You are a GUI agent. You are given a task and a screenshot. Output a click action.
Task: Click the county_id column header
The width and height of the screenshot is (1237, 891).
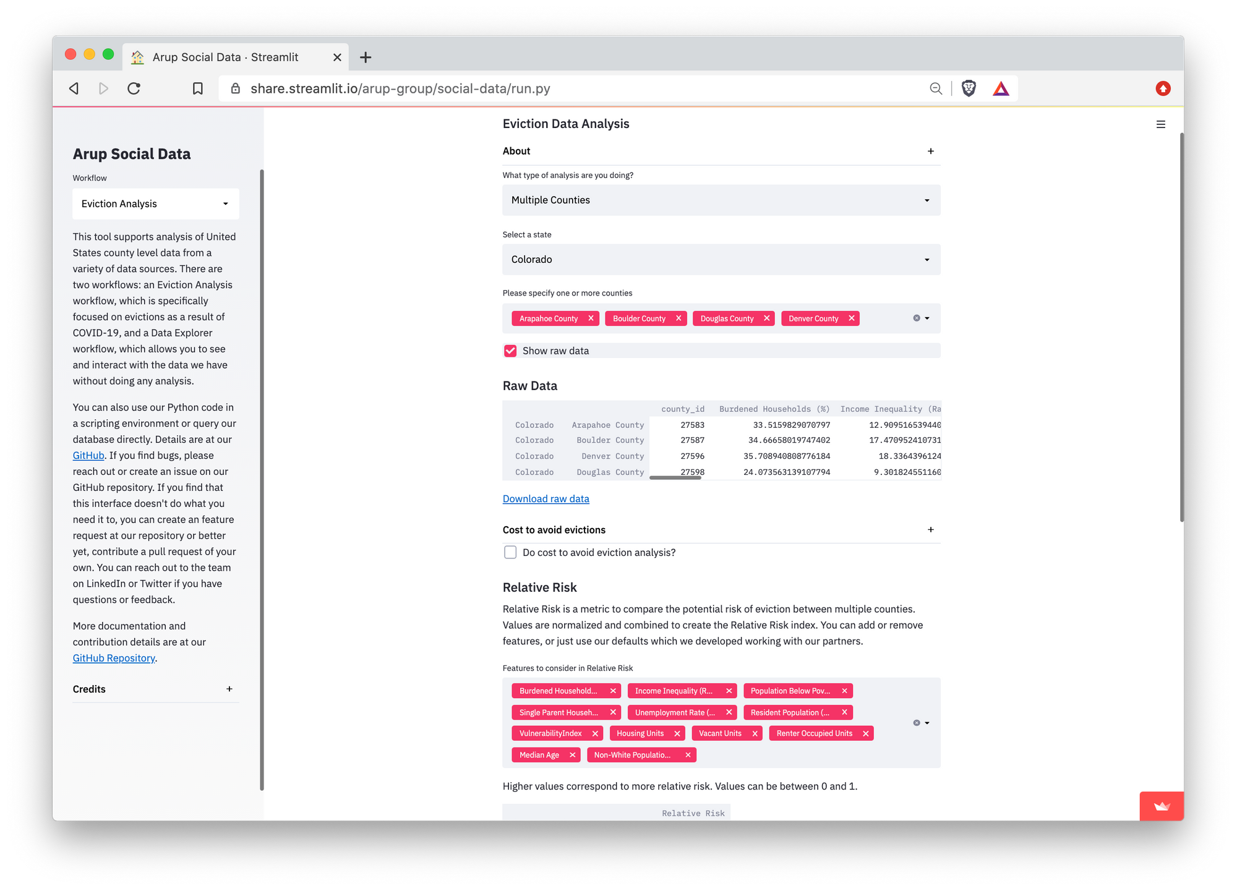tap(682, 409)
